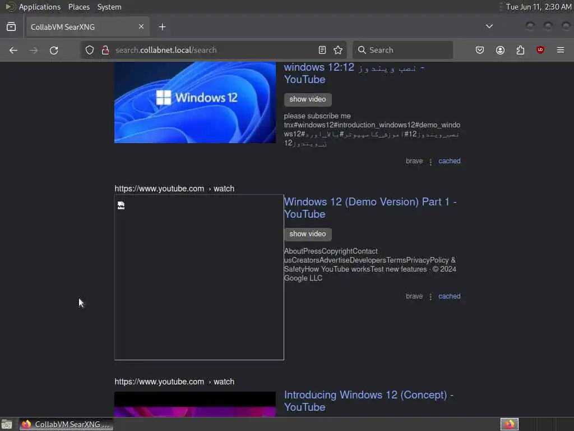Open the recent browsing Firefox View icon
Screen dimensions: 574x431
(x=11, y=26)
